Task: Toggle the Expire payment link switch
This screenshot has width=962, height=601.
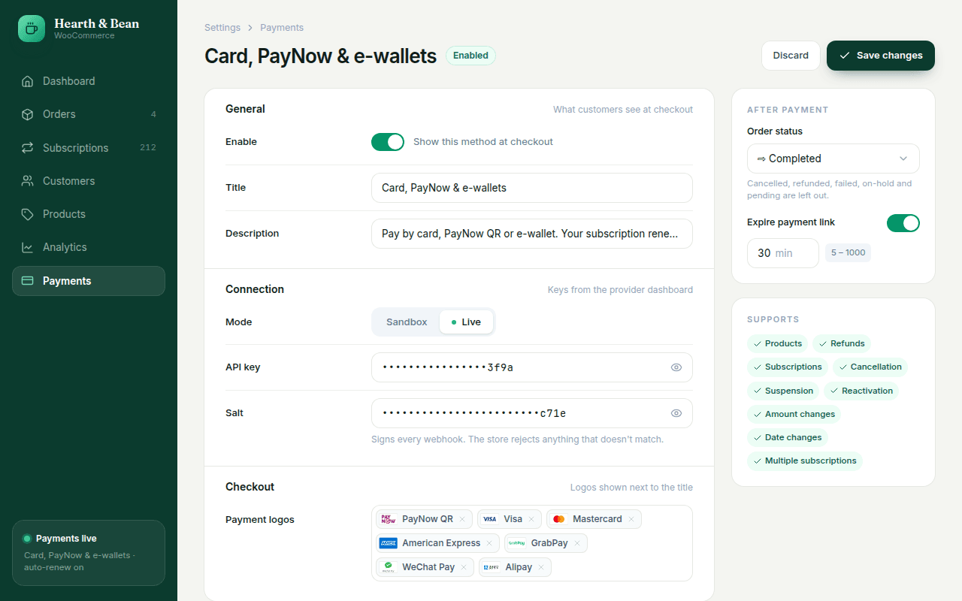Action: tap(903, 223)
